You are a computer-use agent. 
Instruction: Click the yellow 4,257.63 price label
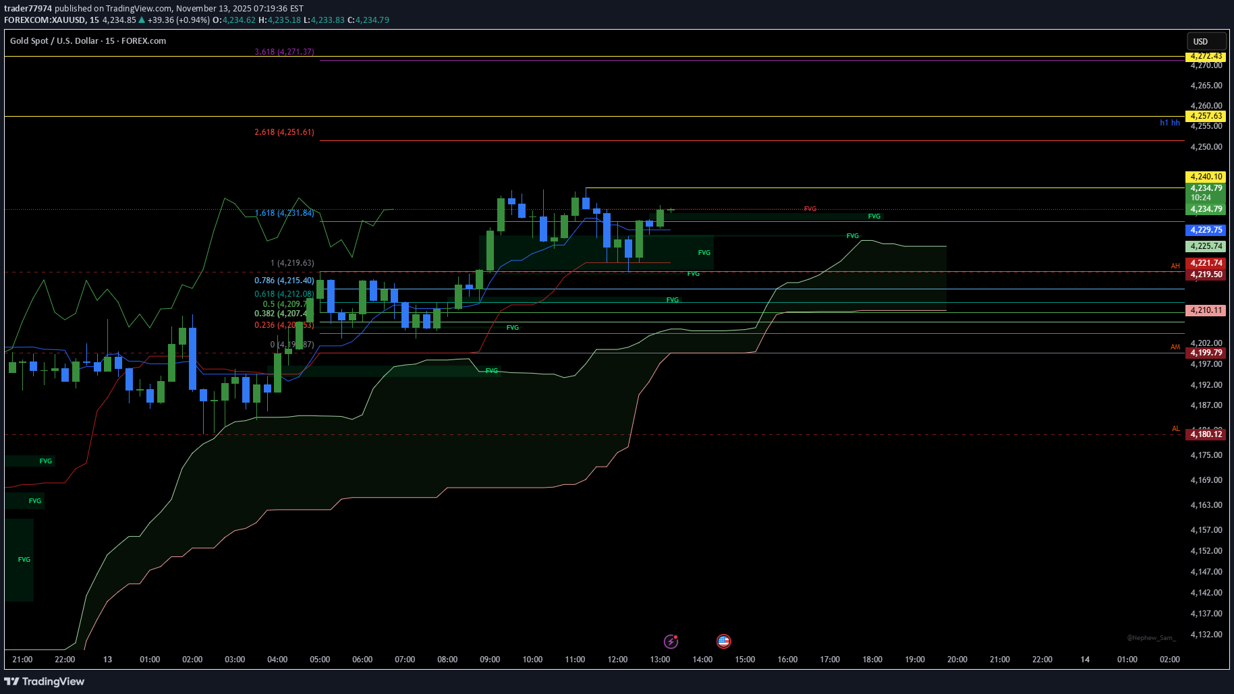[x=1206, y=116]
